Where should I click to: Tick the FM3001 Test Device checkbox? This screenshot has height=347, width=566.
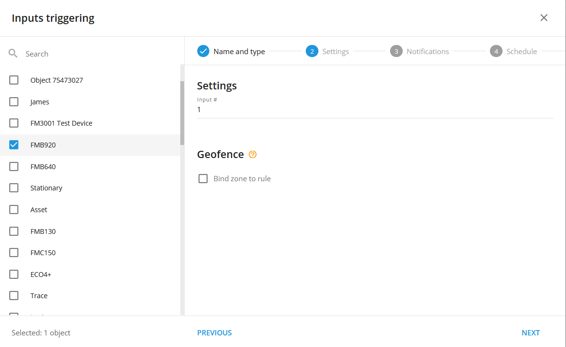tap(14, 123)
